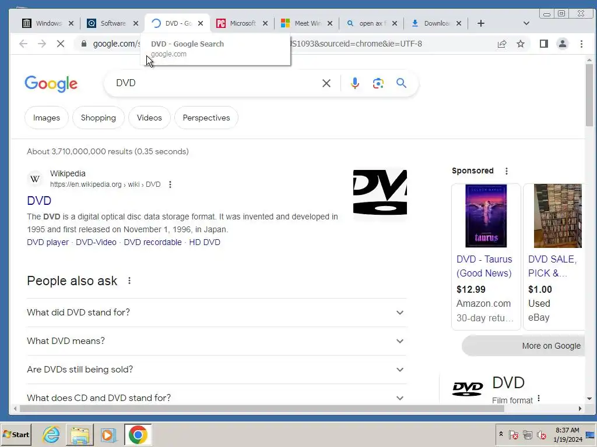Open the DVD player sublink
This screenshot has width=597, height=447.
(x=48, y=242)
